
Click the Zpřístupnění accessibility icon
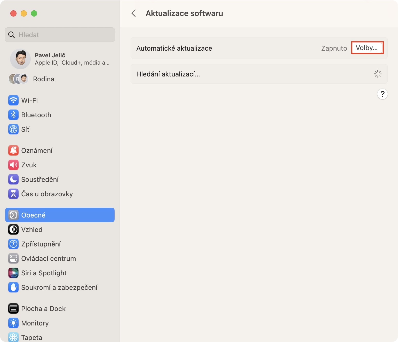[13, 244]
